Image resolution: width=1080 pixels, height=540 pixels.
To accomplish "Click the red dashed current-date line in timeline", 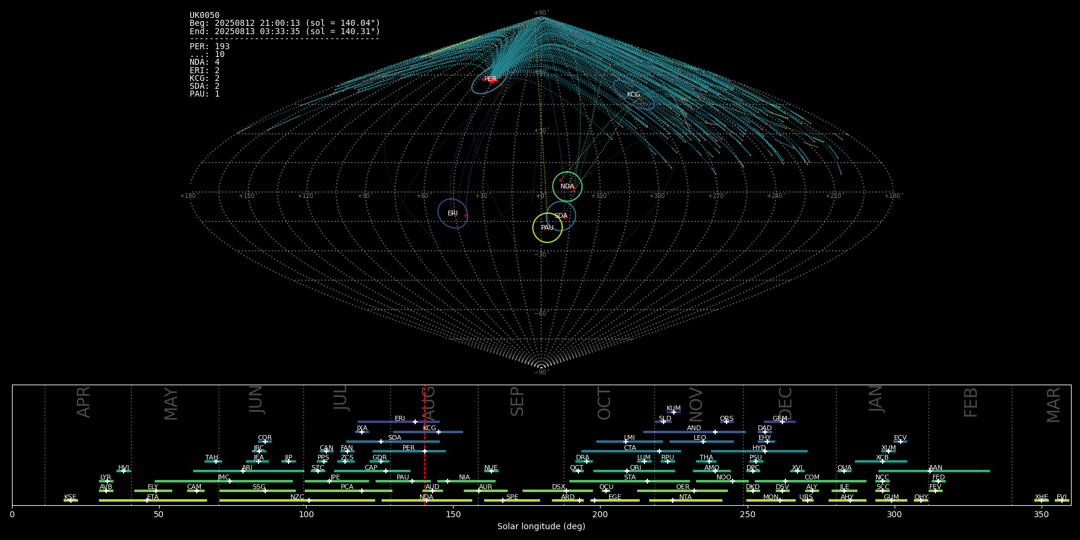I will pos(425,445).
